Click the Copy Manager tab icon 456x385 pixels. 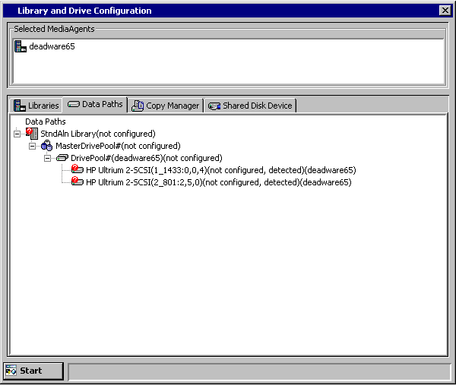(x=138, y=106)
